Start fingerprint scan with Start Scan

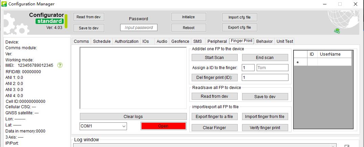tap(214, 58)
